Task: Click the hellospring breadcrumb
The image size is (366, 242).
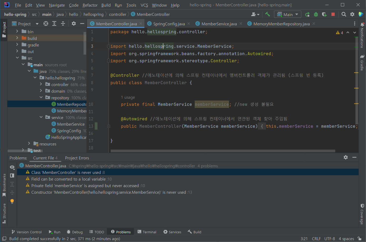Action: [93, 14]
